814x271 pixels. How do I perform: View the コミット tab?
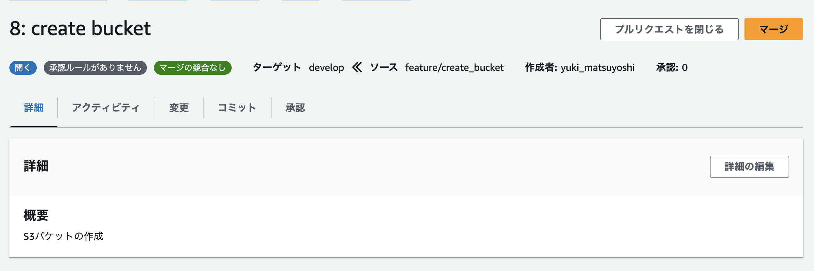[x=237, y=108]
